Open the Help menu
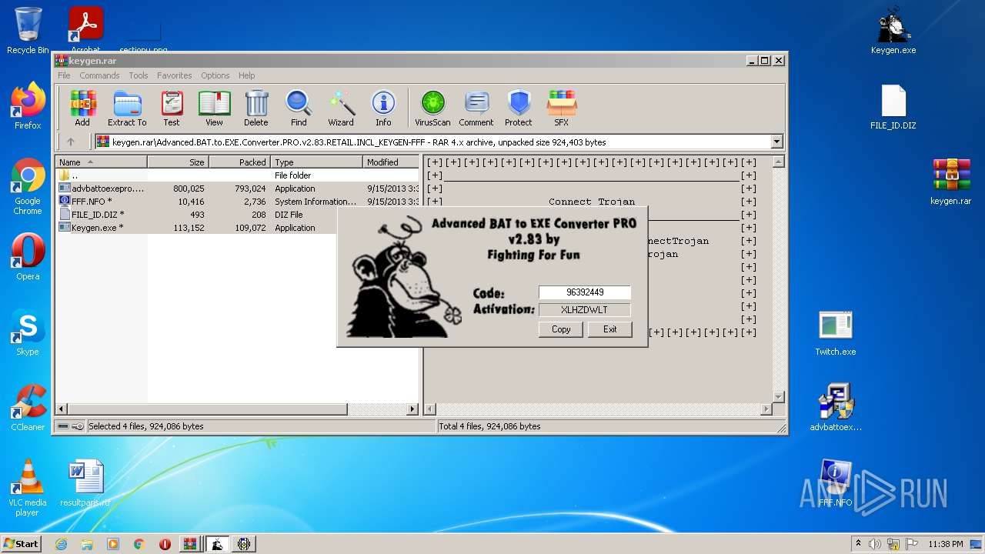This screenshot has height=554, width=985. click(x=246, y=75)
